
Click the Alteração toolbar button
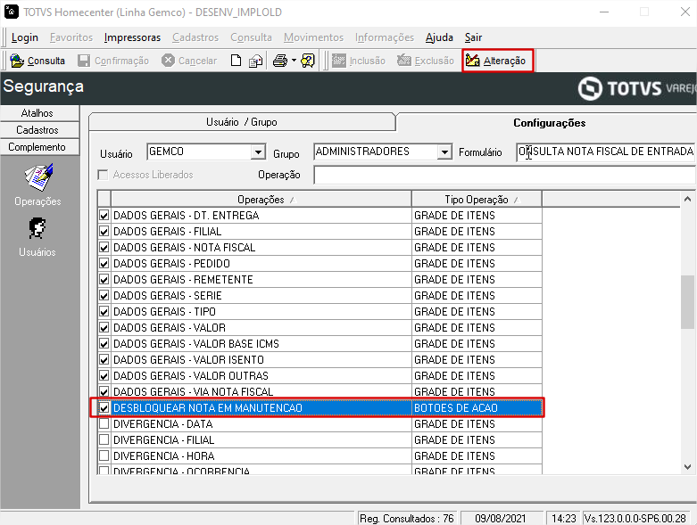point(497,61)
